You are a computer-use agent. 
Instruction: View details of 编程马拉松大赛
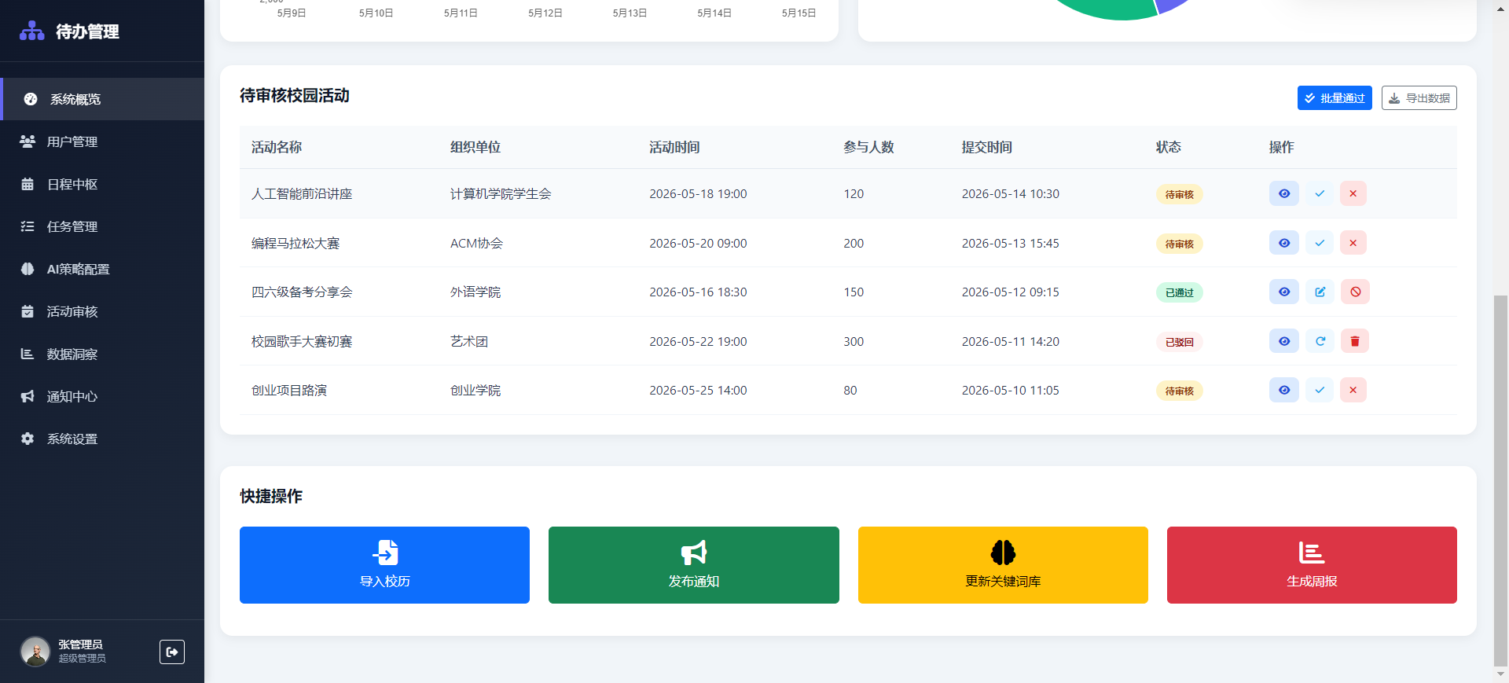(1284, 243)
